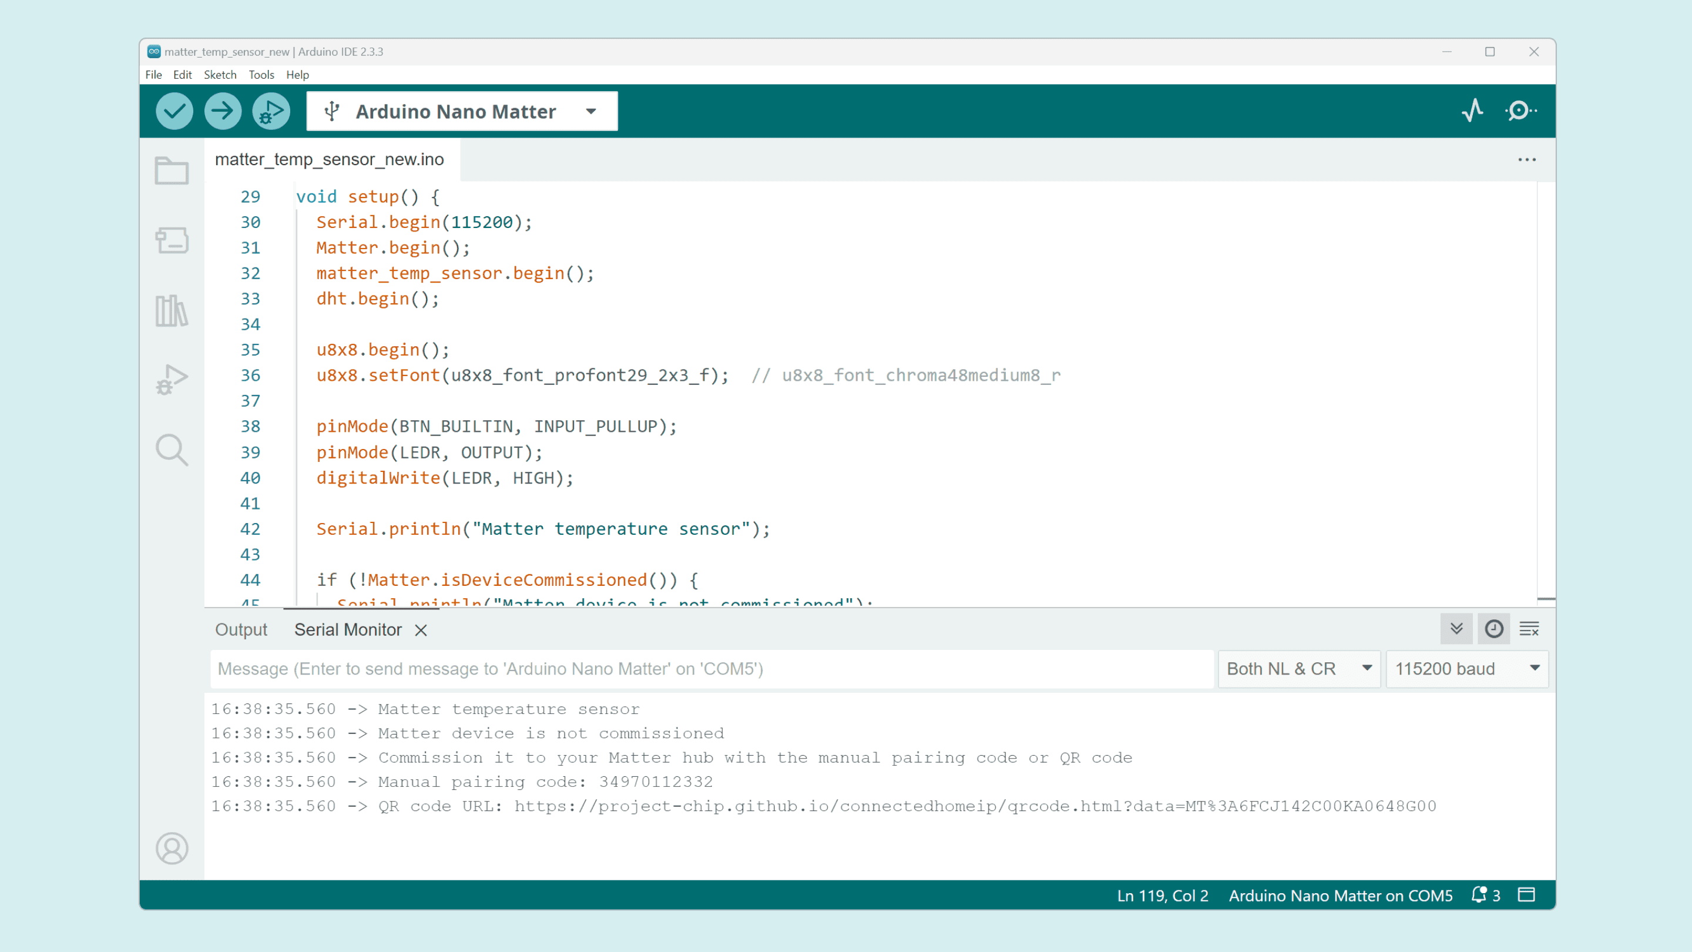Upload the sketch with the arrow button

coord(222,111)
